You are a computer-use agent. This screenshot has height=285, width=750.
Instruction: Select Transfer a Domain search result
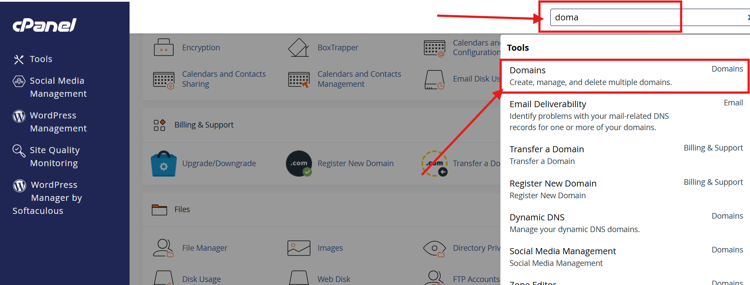tap(625, 155)
